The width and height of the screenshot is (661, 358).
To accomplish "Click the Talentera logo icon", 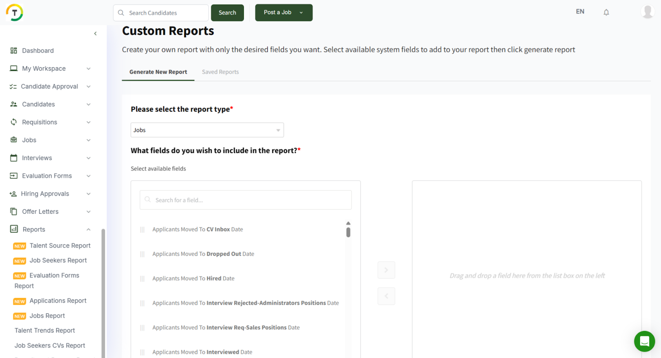I will 14,12.
